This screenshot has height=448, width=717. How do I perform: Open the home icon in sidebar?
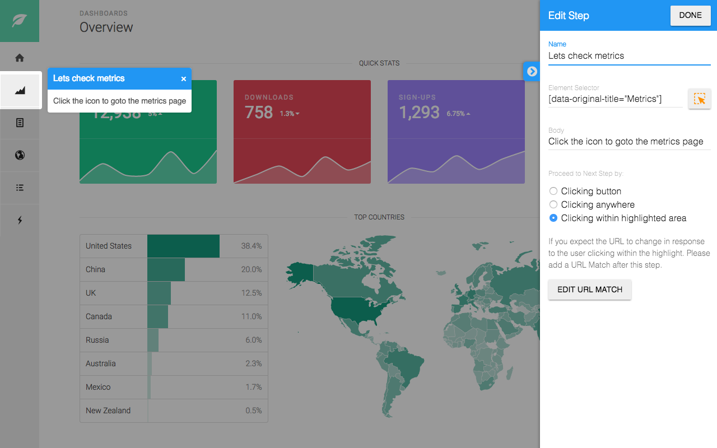pos(20,58)
